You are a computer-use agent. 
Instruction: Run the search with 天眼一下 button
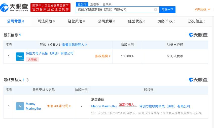pyautogui.click(x=167, y=10)
